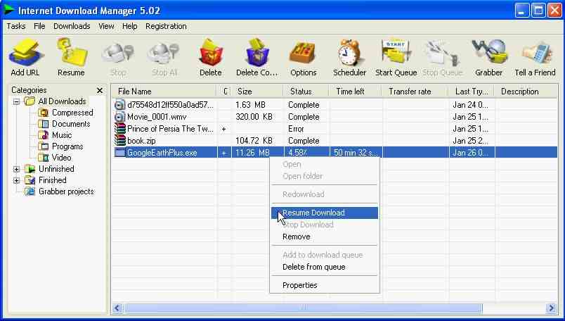Image resolution: width=565 pixels, height=321 pixels.
Task: Select the Movie_0001.wmv download row
Action: click(335, 117)
